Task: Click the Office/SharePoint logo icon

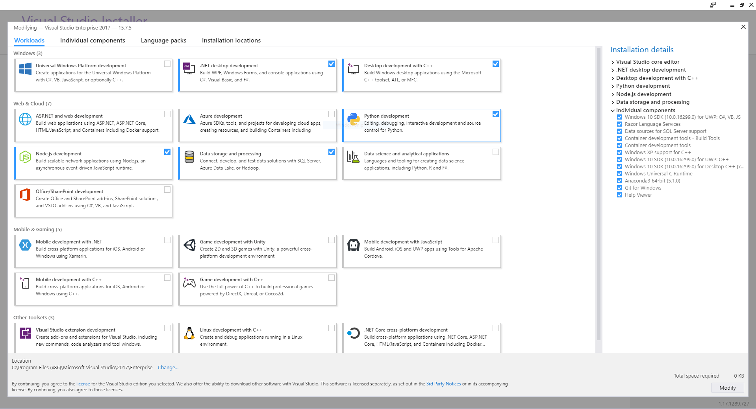Action: [25, 195]
